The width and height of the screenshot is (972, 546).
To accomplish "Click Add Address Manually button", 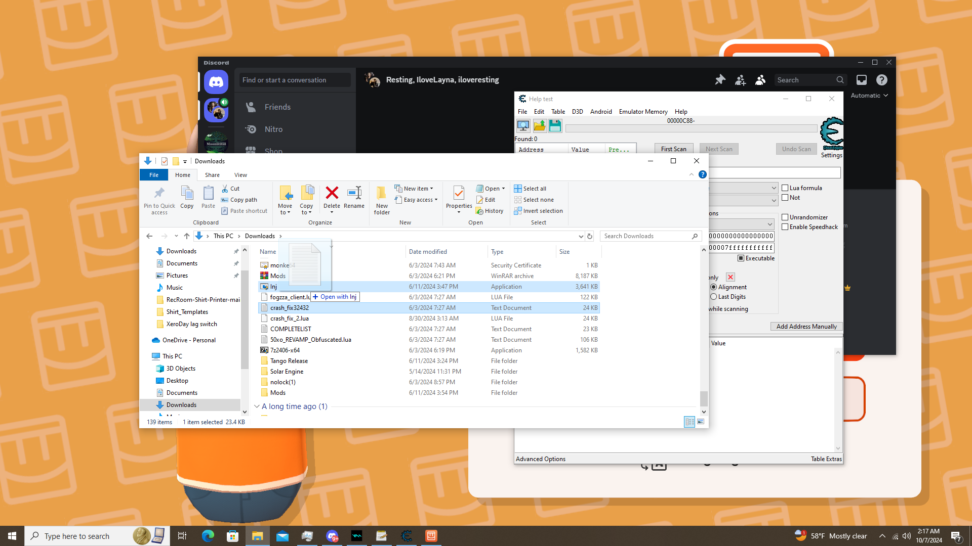I will 806,327.
